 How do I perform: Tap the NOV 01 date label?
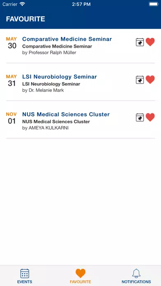click(11, 118)
